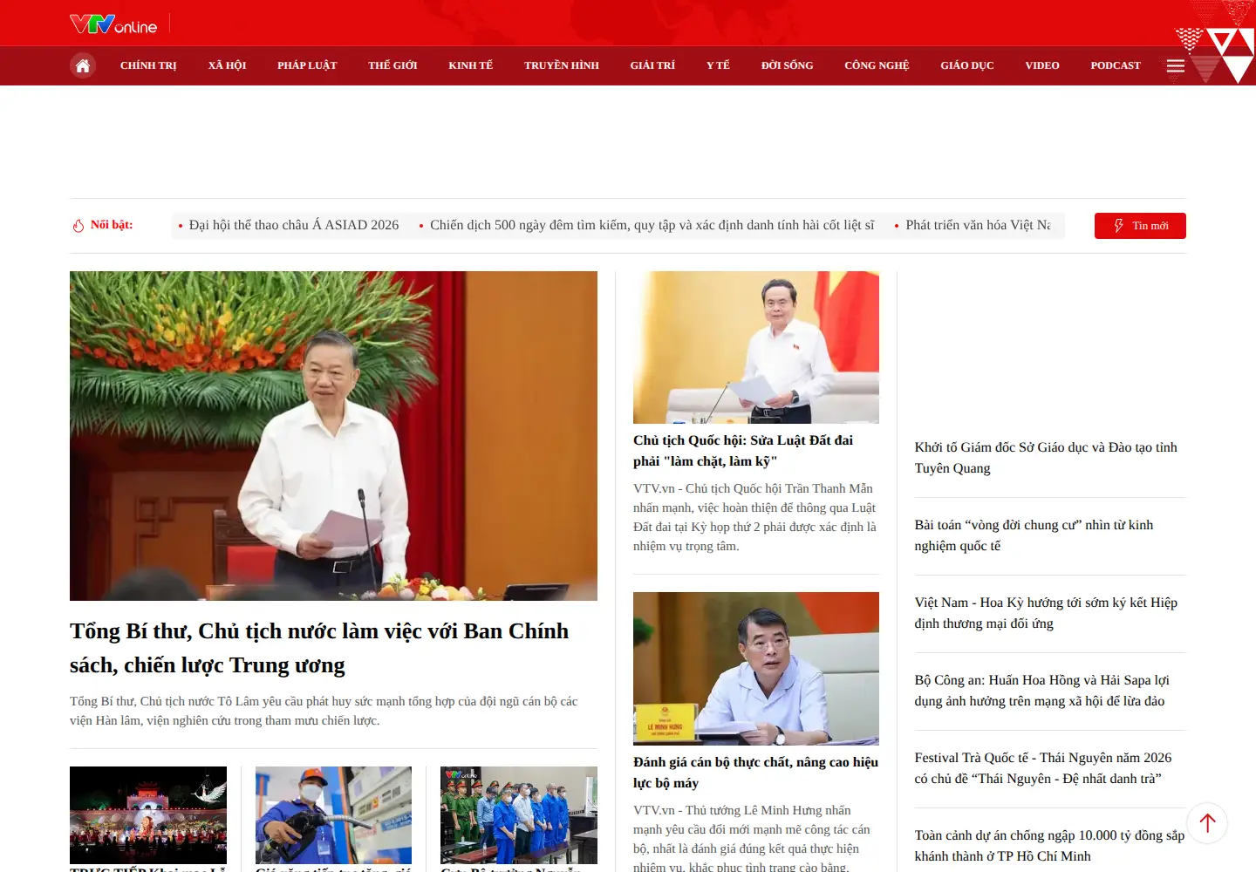Open the CHÍNH TRỊ menu
1256x872 pixels.
[148, 65]
